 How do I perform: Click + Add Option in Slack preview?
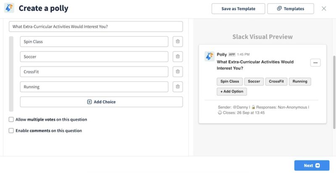click(232, 92)
